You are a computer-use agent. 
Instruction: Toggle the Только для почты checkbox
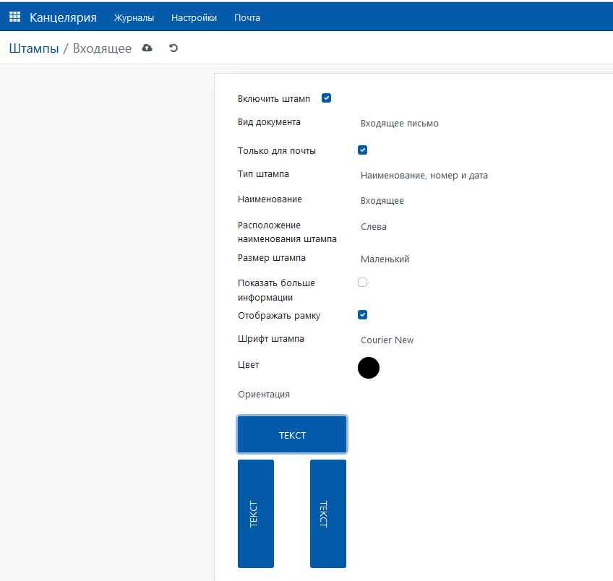click(x=362, y=150)
